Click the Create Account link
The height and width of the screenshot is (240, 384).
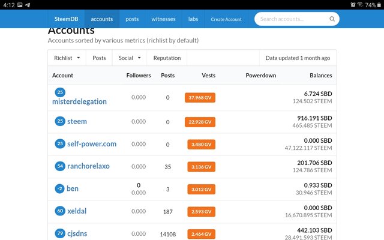pos(226,19)
